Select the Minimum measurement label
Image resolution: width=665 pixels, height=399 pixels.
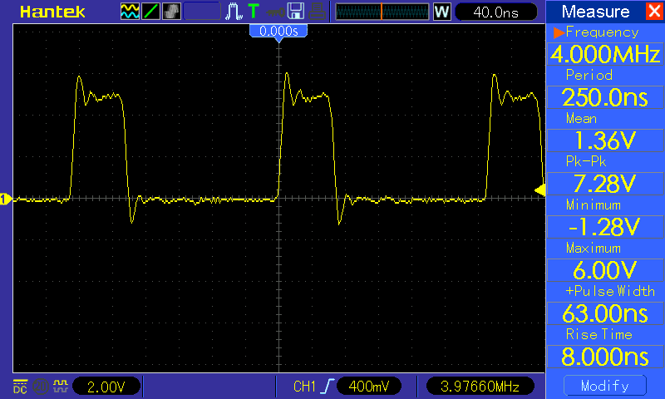[x=594, y=204]
